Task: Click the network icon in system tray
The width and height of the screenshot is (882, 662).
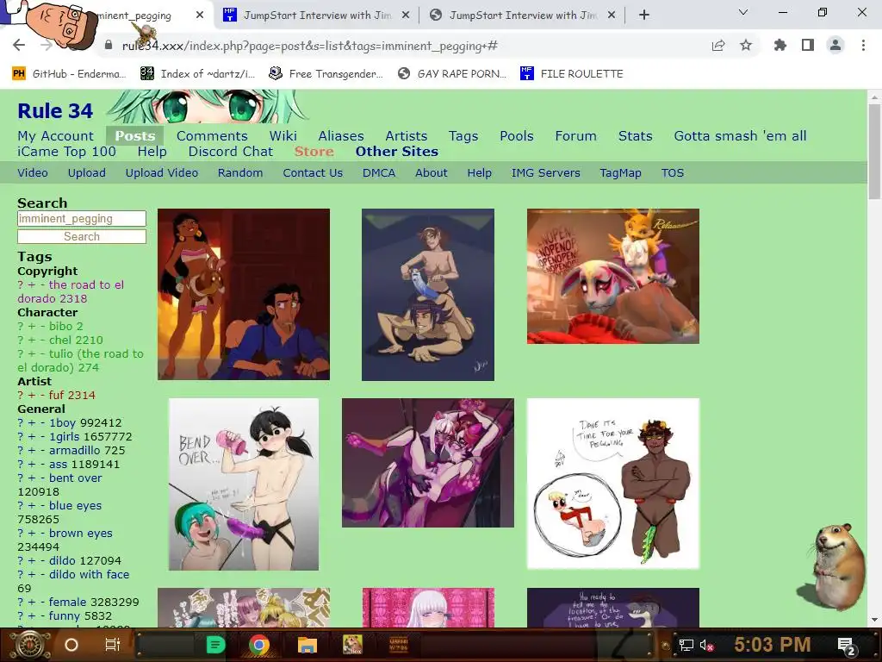Action: pos(686,645)
